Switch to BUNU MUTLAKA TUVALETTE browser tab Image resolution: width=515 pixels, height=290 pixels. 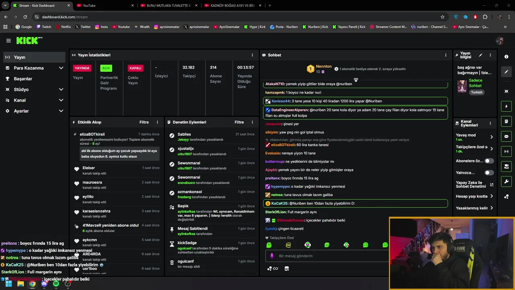click(169, 6)
